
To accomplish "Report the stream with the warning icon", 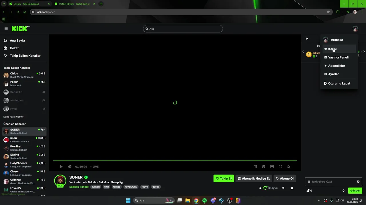I will pos(292,188).
